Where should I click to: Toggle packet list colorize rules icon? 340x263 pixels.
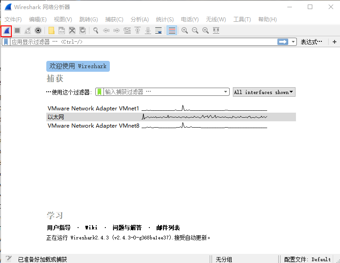pos(172,30)
